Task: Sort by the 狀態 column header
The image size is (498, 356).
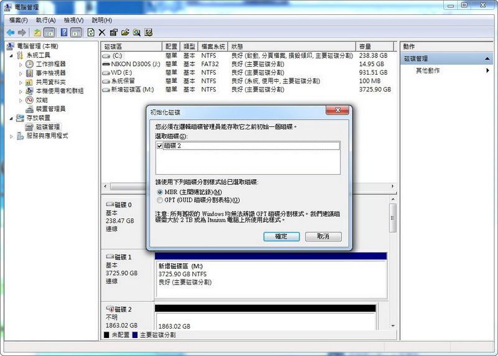Action: point(292,46)
